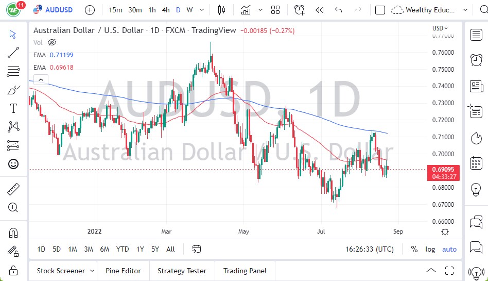The width and height of the screenshot is (488, 281).
Task: Select the ruler measure tool
Action: coord(13,189)
